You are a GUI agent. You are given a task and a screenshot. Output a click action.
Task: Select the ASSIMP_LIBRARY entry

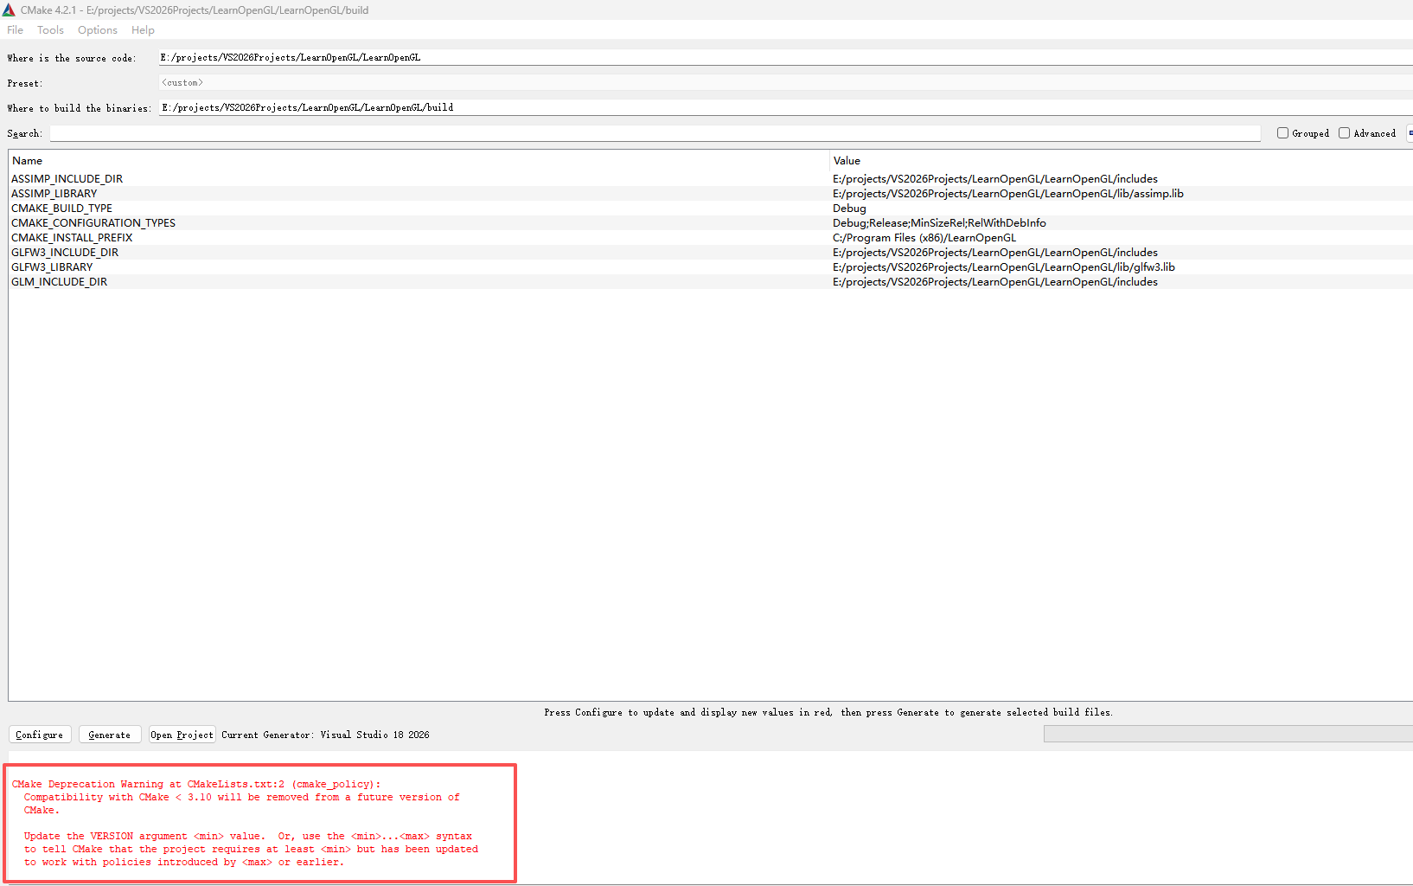pyautogui.click(x=54, y=194)
